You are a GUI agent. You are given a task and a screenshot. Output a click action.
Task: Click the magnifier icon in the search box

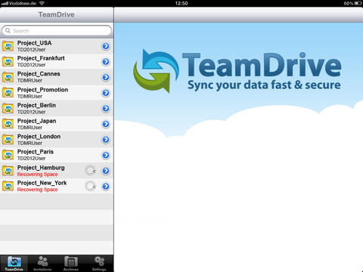coord(8,30)
